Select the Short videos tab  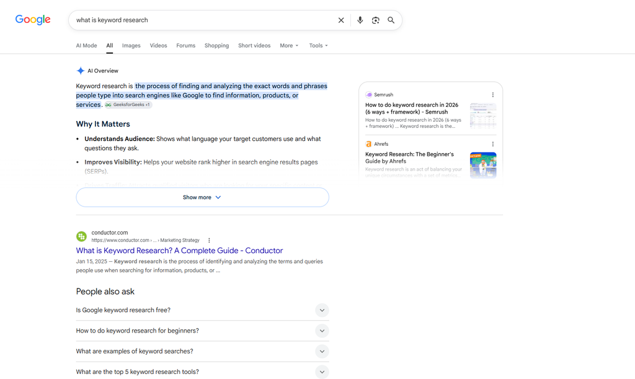click(254, 45)
